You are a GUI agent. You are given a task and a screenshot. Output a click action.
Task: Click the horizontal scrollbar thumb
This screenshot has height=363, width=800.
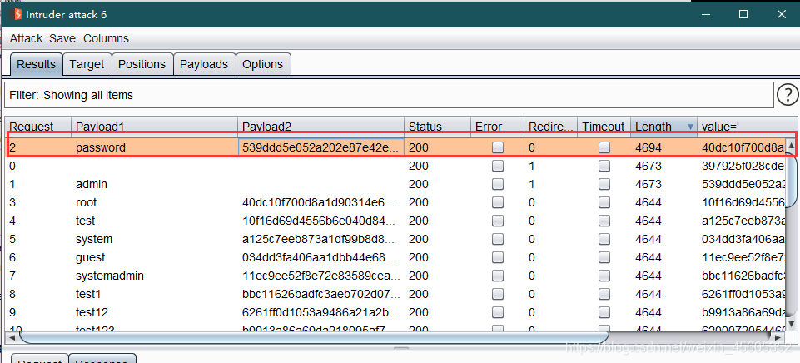[314, 337]
